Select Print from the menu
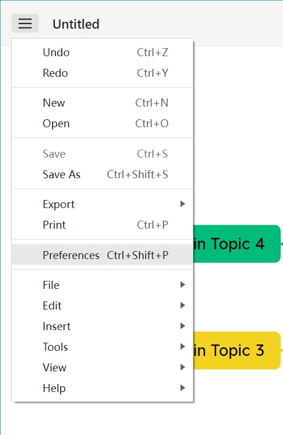Viewport: 283px width, 435px height. click(x=102, y=225)
